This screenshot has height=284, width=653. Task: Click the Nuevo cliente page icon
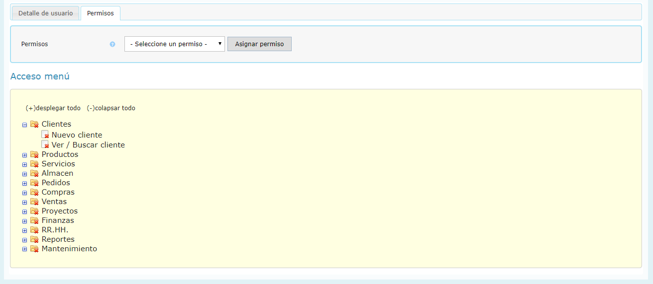point(45,135)
